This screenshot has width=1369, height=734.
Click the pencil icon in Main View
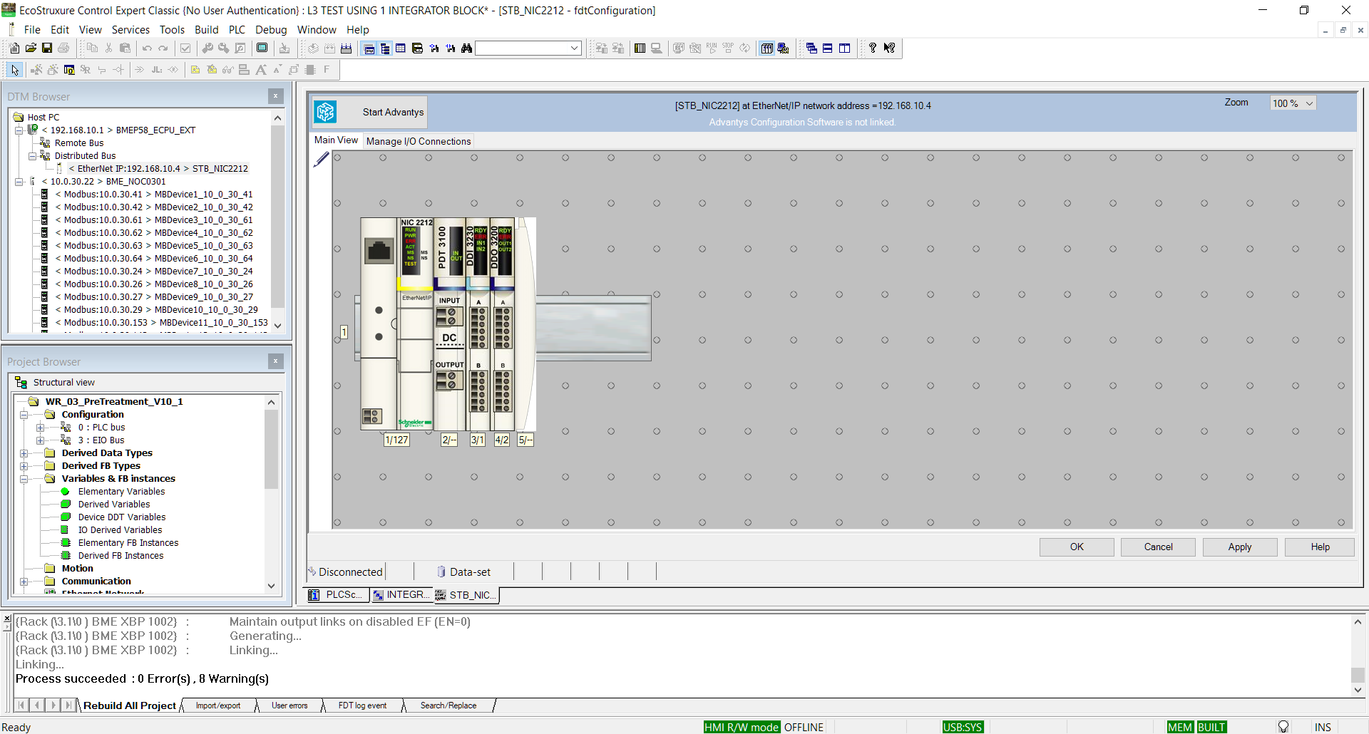[322, 159]
